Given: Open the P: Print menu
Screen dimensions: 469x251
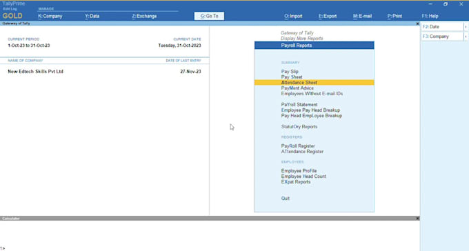Looking at the screenshot, I should [x=395, y=16].
